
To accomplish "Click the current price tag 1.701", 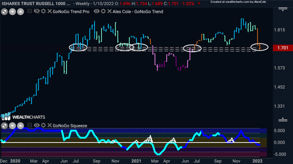I will coord(283,48).
